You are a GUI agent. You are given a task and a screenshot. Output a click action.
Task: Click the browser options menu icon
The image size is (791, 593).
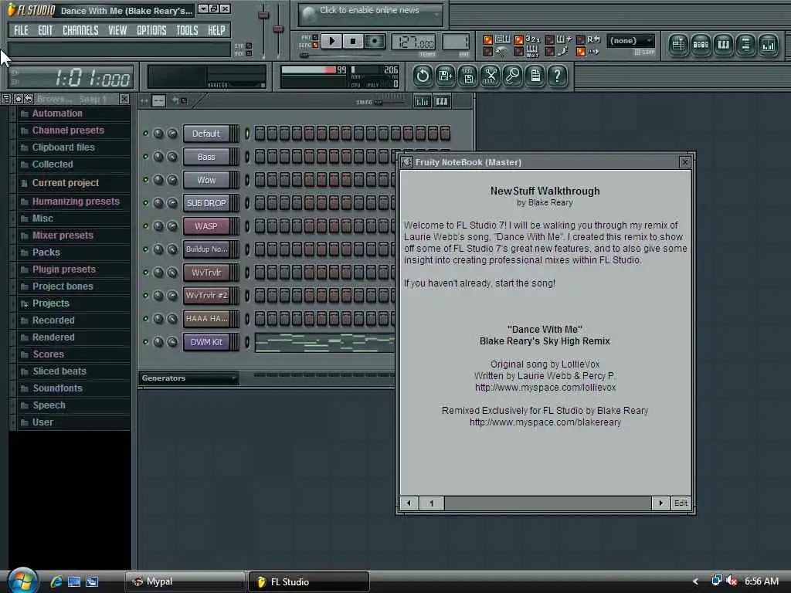pyautogui.click(x=6, y=99)
